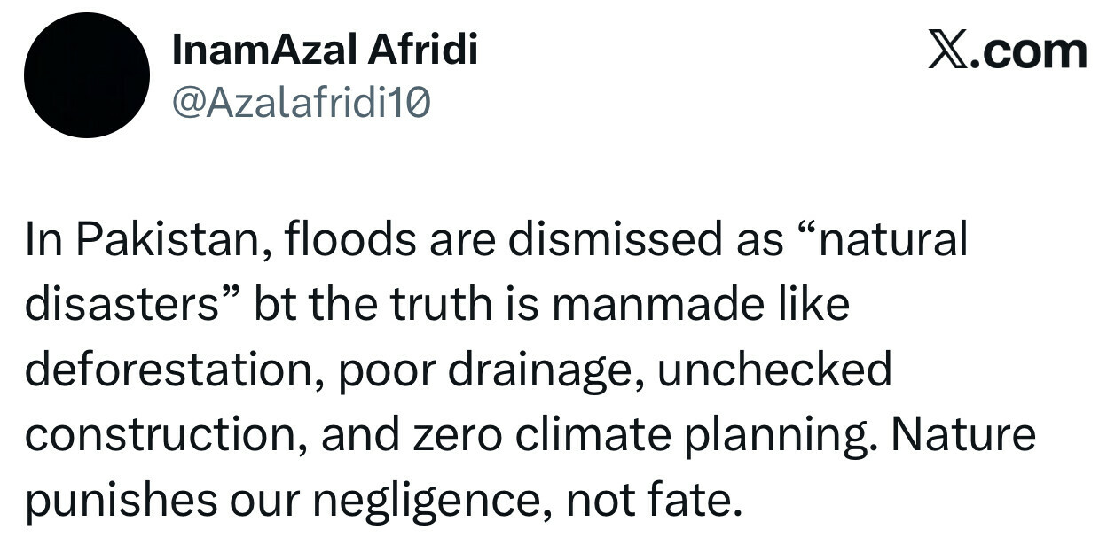Click the word "unchecked" in the tweet
The width and height of the screenshot is (1107, 545).
point(774,370)
